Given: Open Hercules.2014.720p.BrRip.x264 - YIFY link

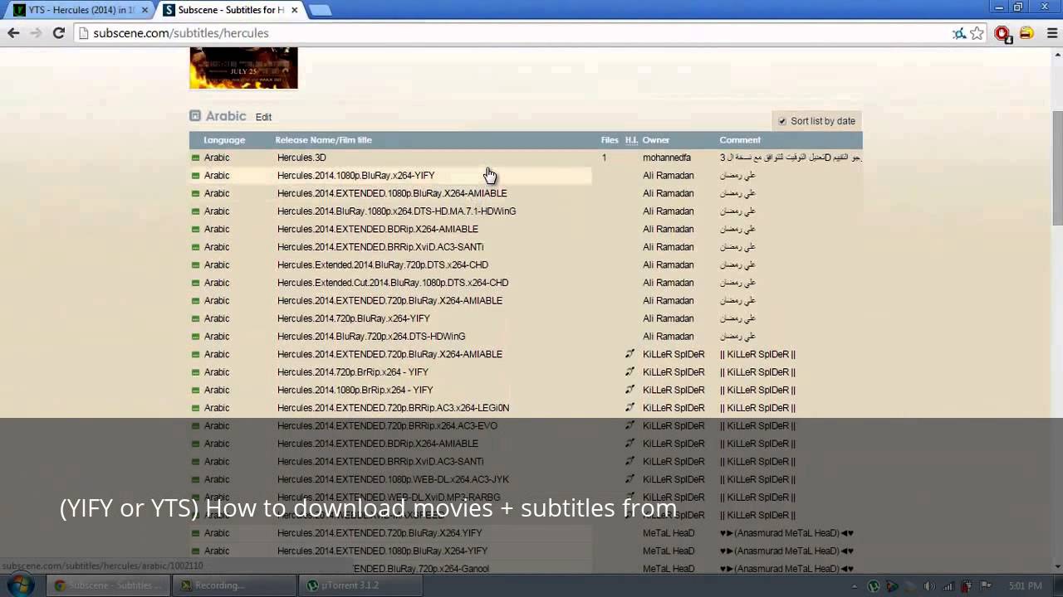Looking at the screenshot, I should click(x=353, y=372).
